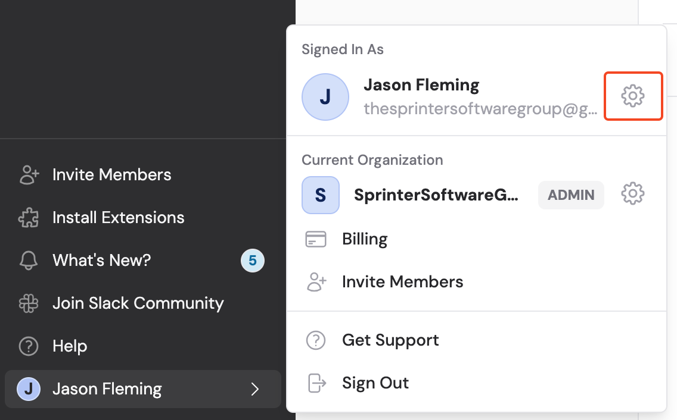This screenshot has width=677, height=420.
Task: Open organization settings gear for SprinterSoftwareG
Action: coord(632,193)
